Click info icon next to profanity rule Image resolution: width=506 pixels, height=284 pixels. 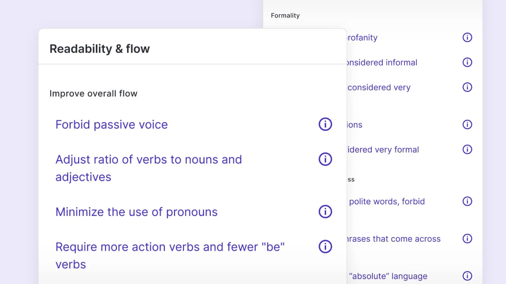pyautogui.click(x=467, y=38)
